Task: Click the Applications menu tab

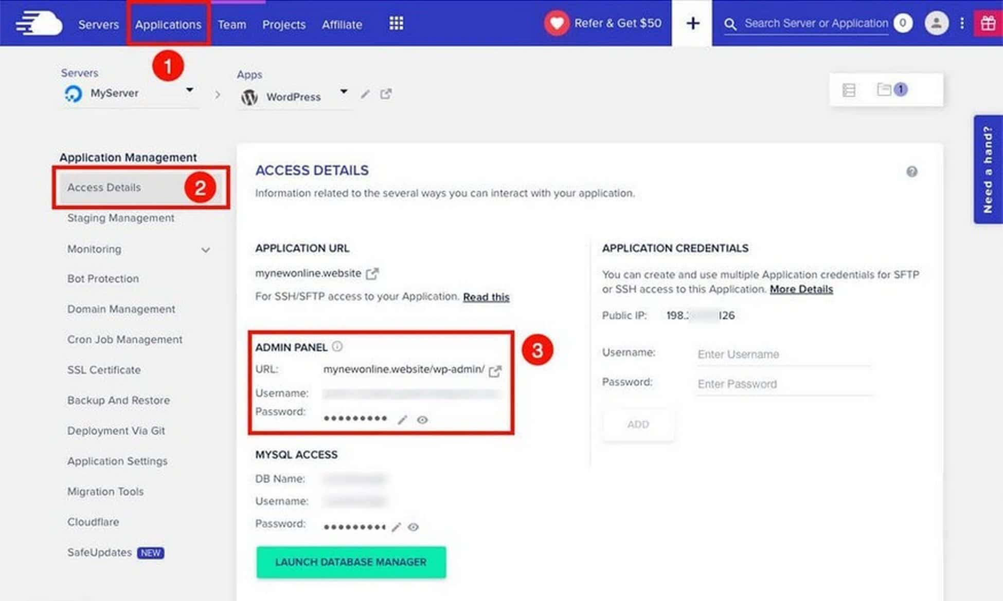Action: [168, 24]
